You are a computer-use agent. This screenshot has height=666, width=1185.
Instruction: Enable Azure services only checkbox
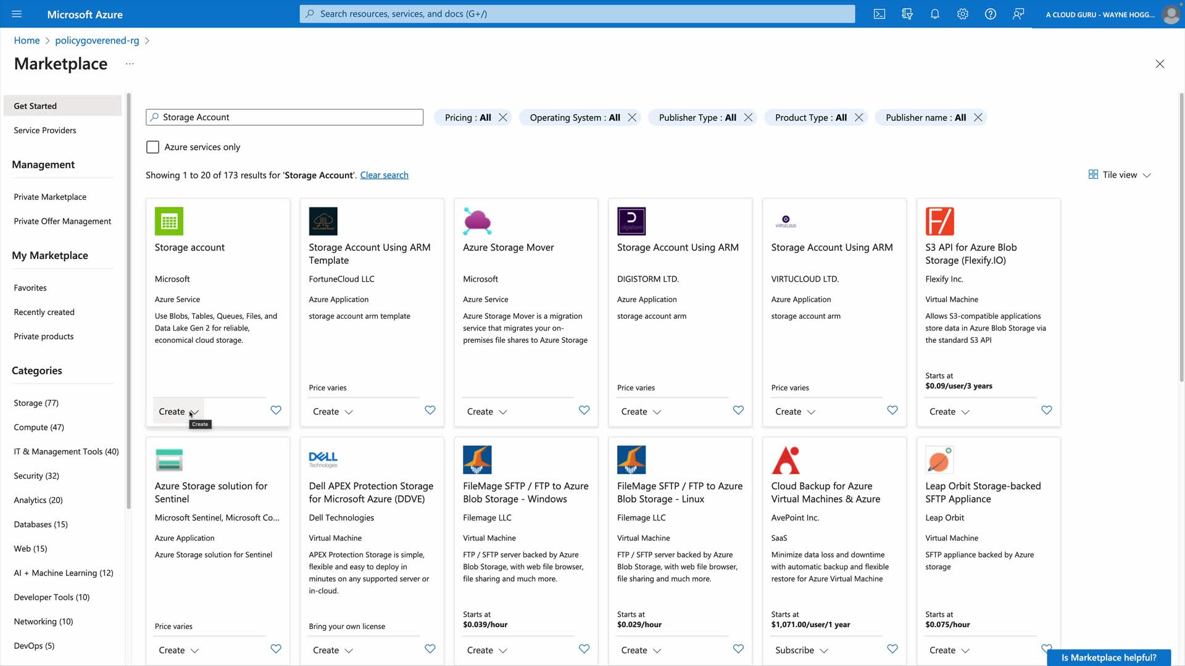tap(152, 147)
